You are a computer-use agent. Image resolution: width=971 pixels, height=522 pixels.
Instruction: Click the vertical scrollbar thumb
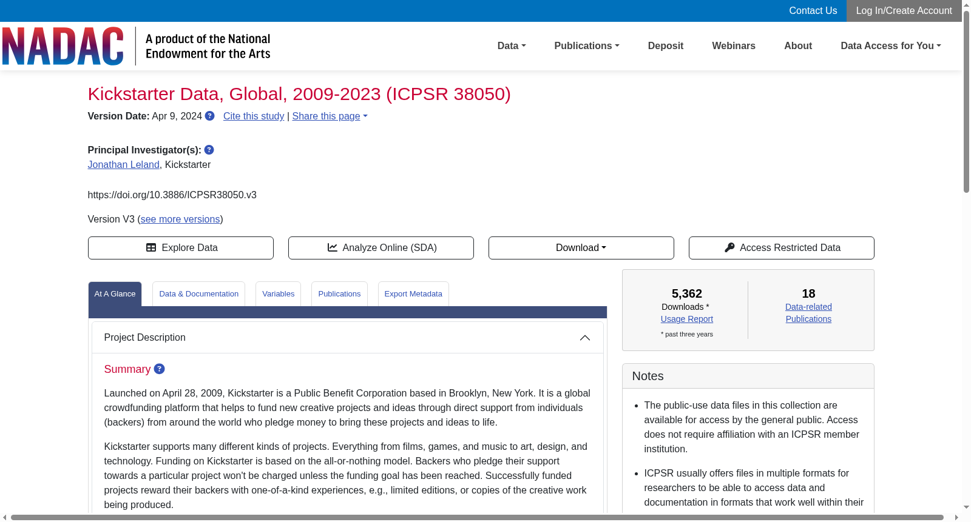966,102
